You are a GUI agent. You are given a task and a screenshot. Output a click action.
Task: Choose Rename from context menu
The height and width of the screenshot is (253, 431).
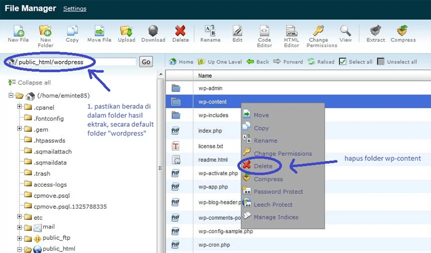pyautogui.click(x=260, y=141)
